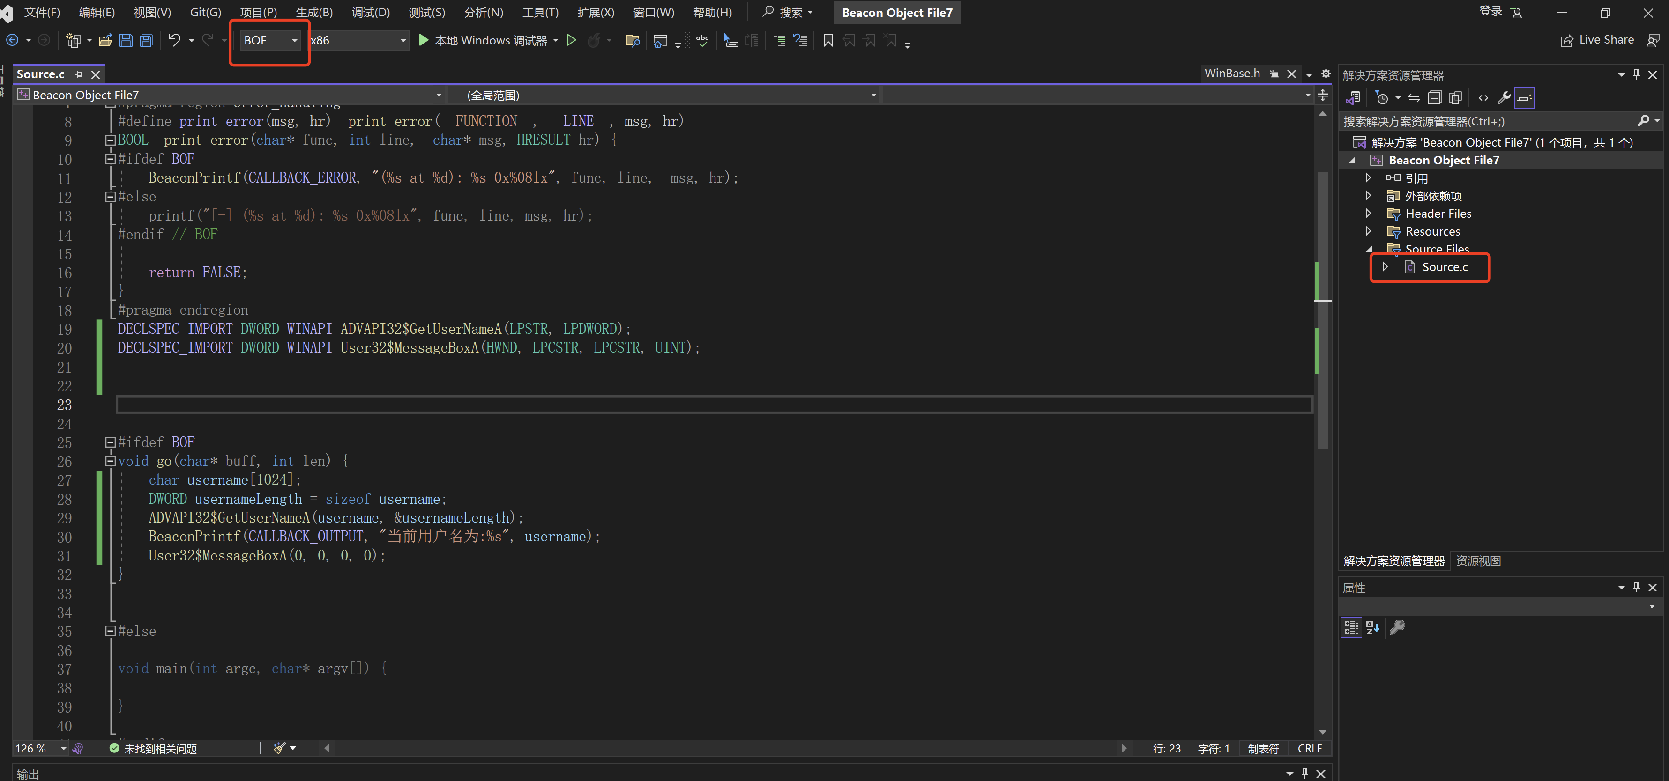Start debugging with green play button
This screenshot has height=781, width=1669.
(423, 40)
